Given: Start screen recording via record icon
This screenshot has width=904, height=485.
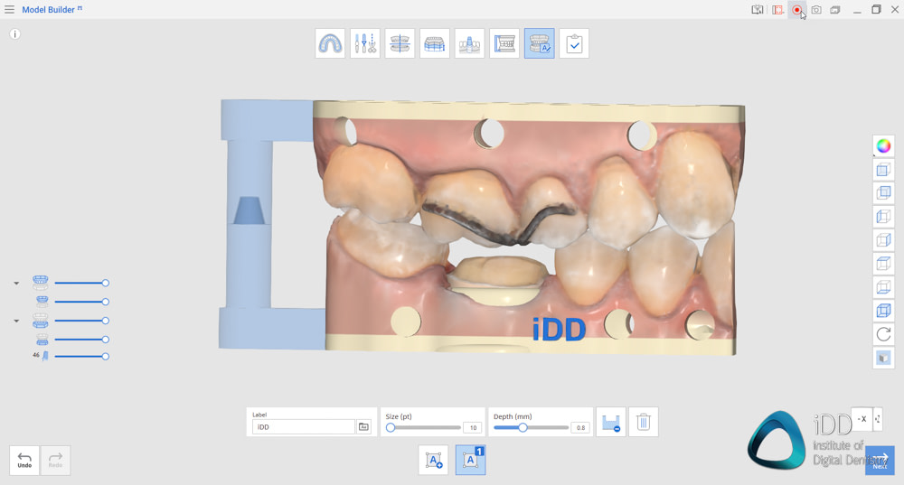Looking at the screenshot, I should click(x=796, y=10).
